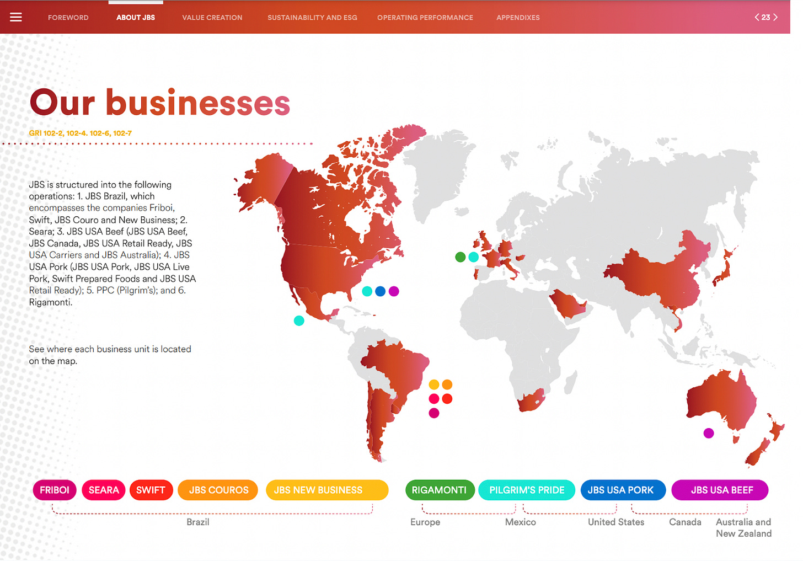803x561 pixels.
Task: Click the Brazil legend label
Action: click(198, 522)
